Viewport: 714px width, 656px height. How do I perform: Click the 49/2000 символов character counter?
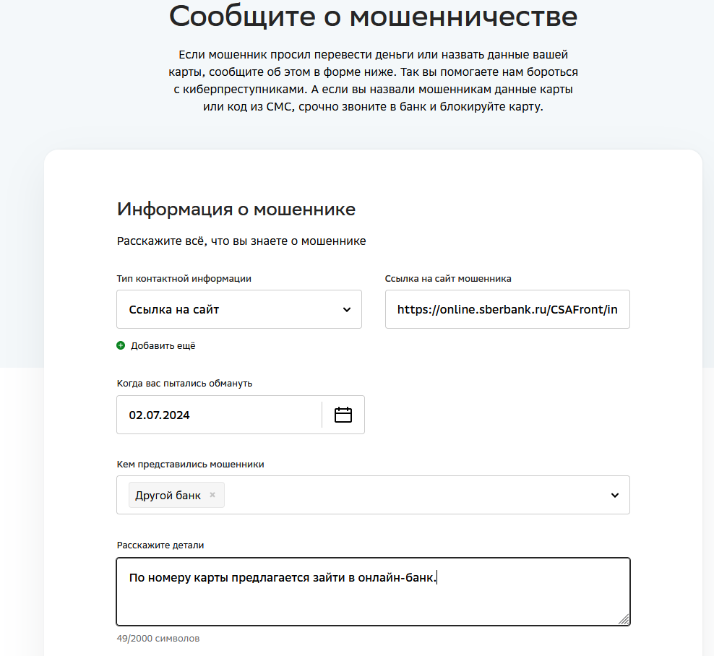(x=158, y=638)
